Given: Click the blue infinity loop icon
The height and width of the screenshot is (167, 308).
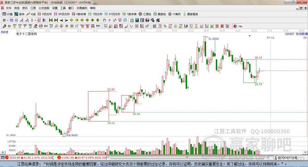Looking at the screenshot, I should tap(240, 26).
